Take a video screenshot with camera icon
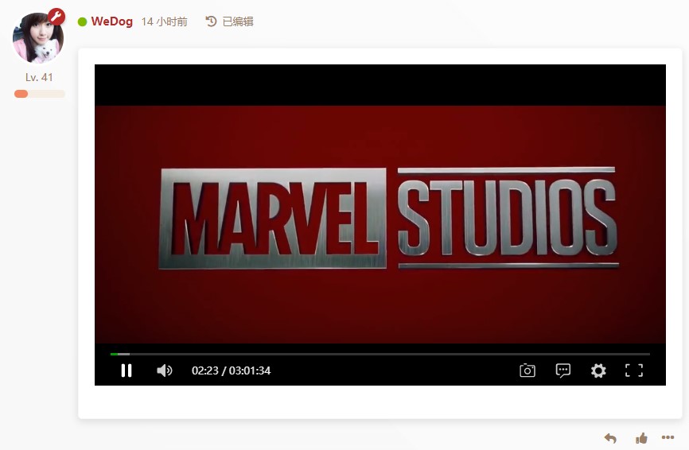Screen dimensions: 689x450 coord(527,370)
